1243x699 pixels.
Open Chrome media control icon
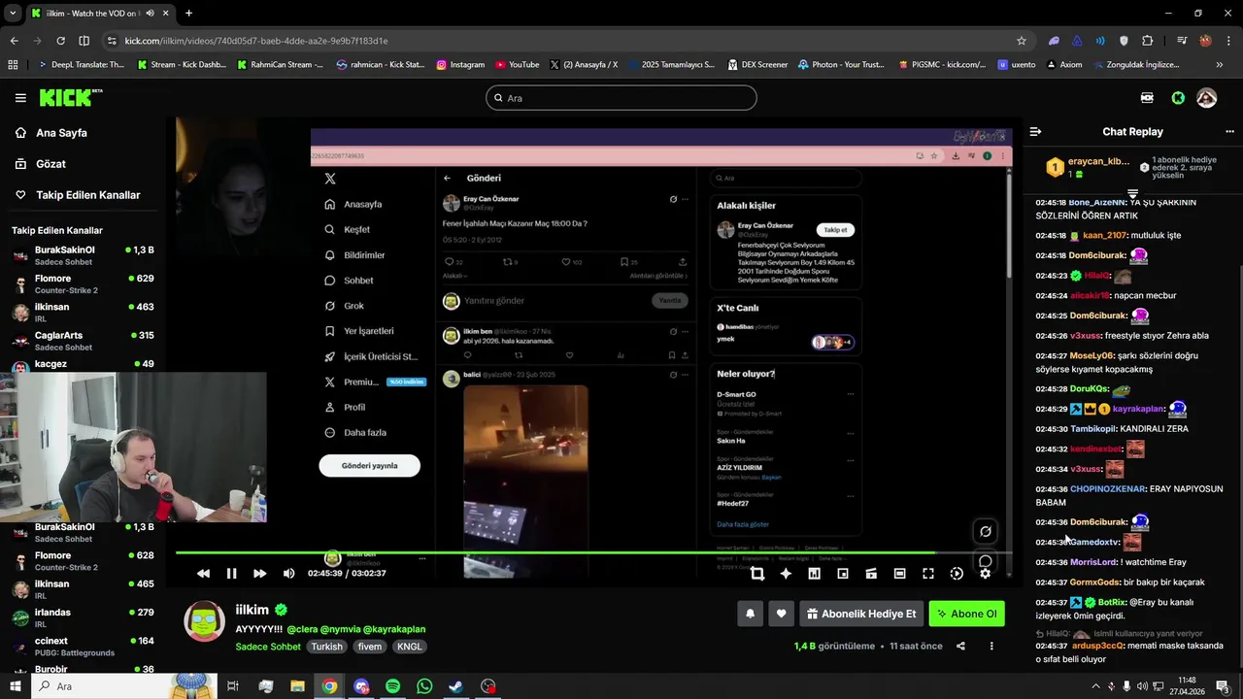pos(1182,41)
